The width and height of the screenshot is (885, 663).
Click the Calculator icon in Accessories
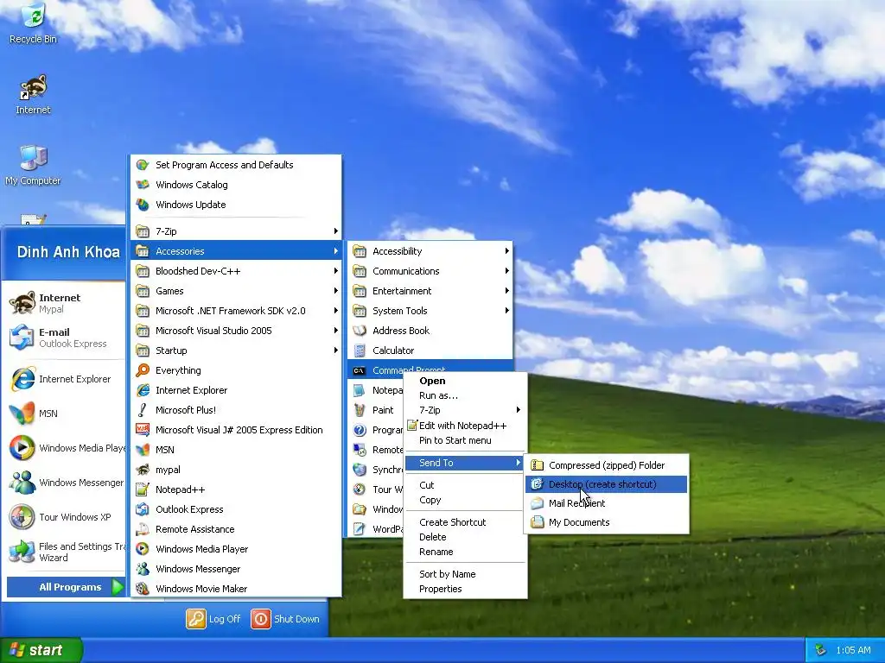pyautogui.click(x=360, y=350)
